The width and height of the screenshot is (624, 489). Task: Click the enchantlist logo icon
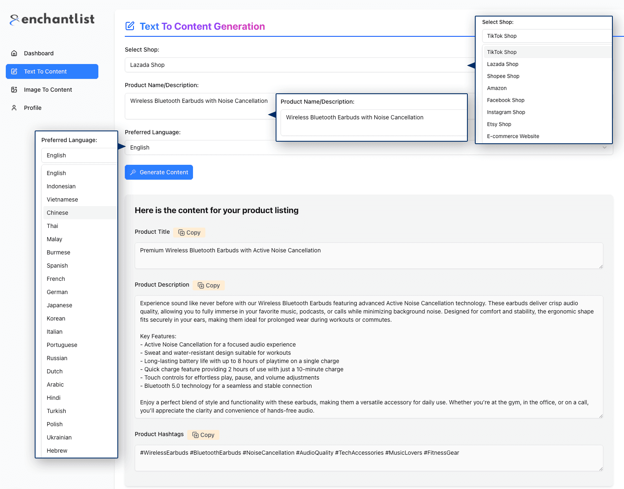click(x=14, y=19)
